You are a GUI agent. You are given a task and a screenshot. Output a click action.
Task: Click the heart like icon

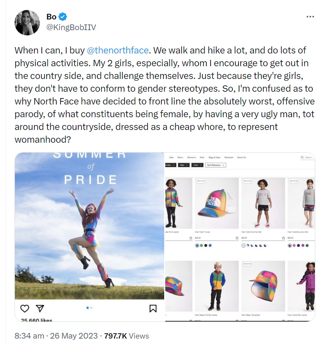[24, 308]
